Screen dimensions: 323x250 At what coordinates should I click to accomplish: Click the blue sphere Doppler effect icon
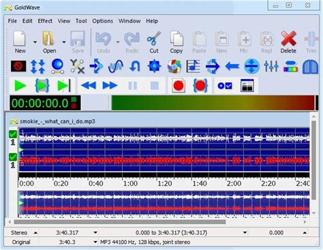point(57,66)
